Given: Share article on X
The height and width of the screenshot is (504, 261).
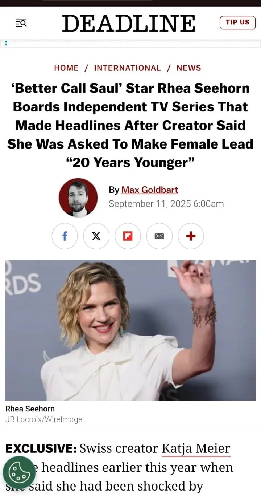Looking at the screenshot, I should pyautogui.click(x=96, y=236).
